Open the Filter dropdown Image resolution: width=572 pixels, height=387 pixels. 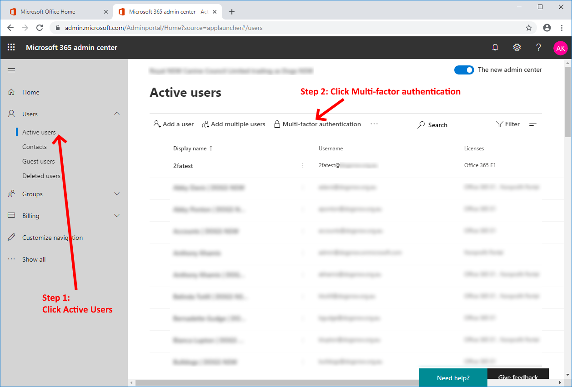pos(507,124)
